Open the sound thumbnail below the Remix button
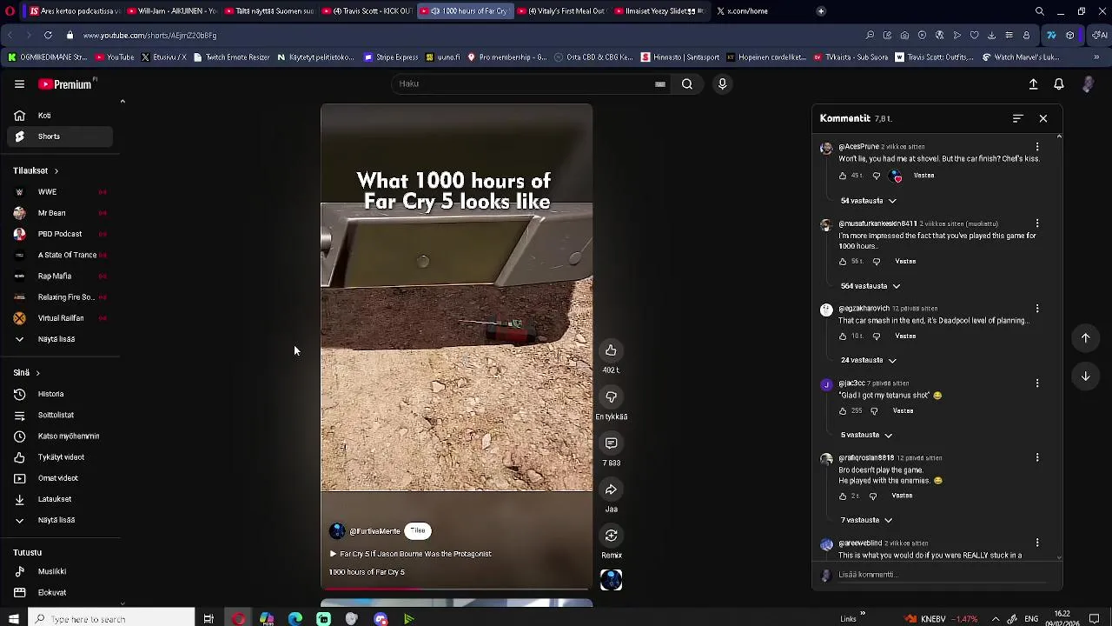This screenshot has width=1112, height=626. [611, 580]
